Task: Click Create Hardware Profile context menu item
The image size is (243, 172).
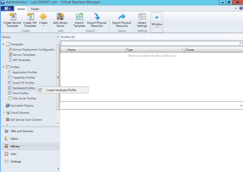Action: coord(63,90)
